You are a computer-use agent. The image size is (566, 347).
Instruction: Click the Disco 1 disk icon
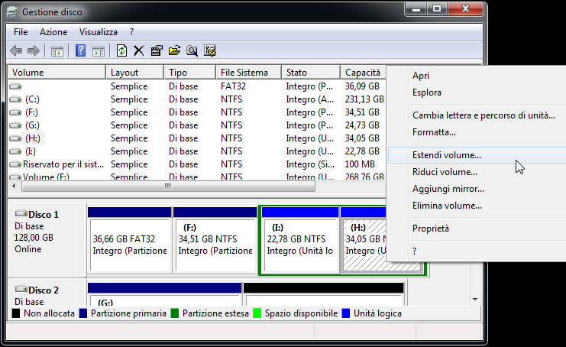click(21, 213)
